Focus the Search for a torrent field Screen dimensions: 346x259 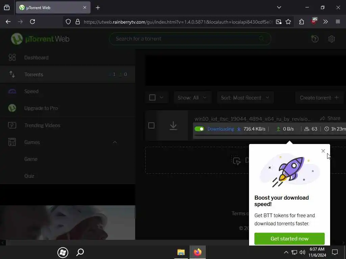(x=190, y=39)
